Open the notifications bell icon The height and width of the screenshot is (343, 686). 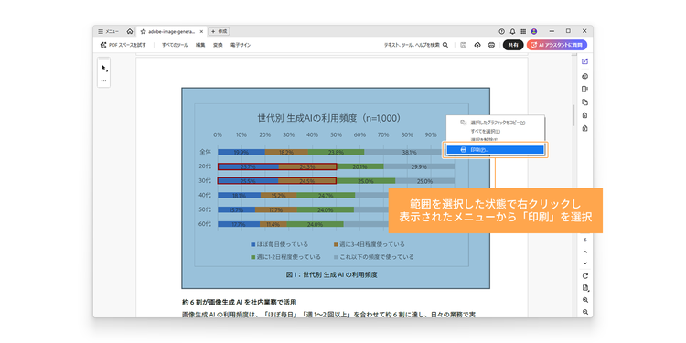(x=513, y=31)
